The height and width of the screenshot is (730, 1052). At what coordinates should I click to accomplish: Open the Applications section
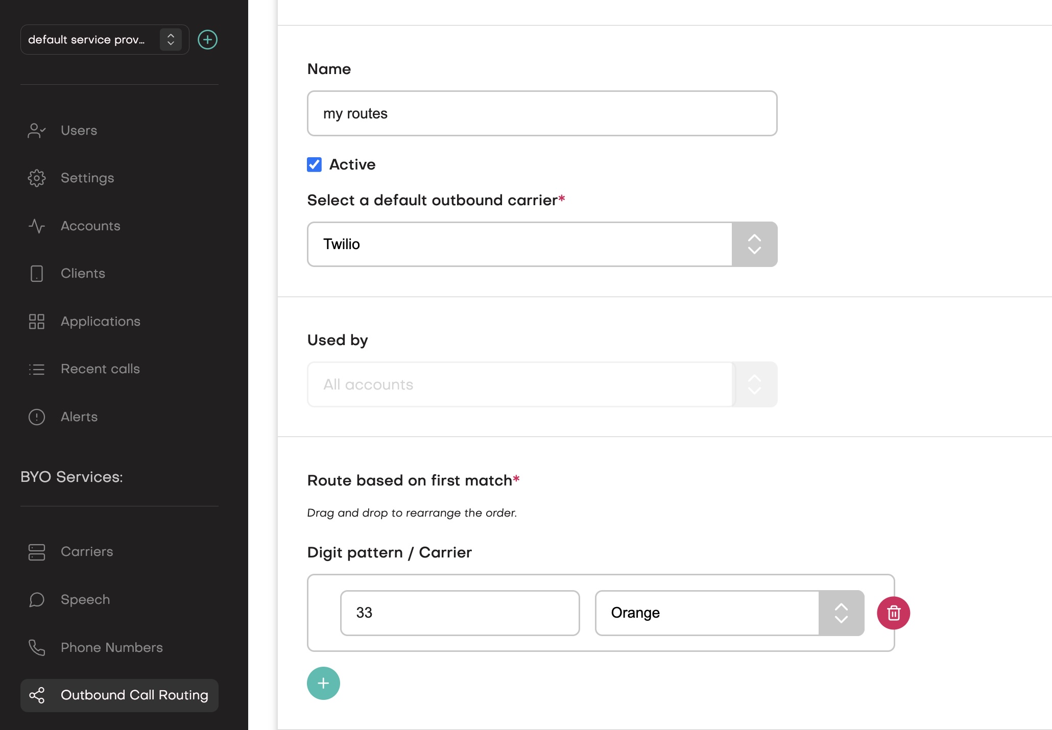100,321
